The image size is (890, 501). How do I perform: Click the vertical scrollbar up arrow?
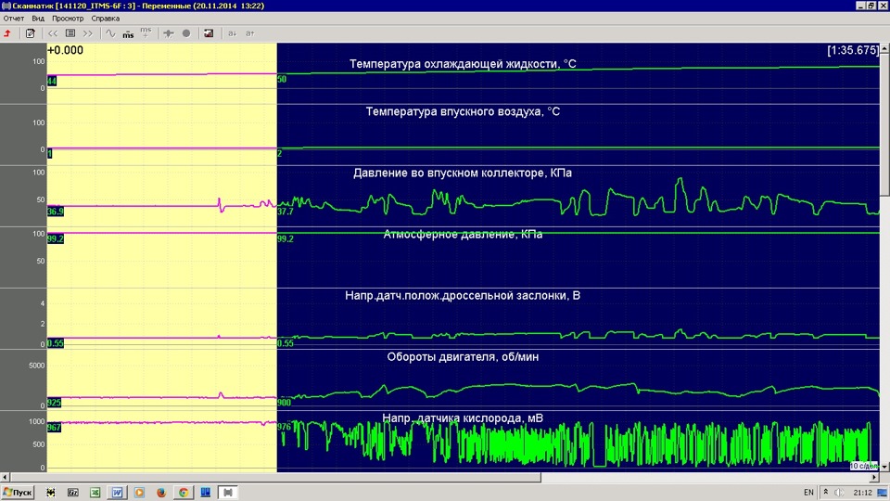coord(884,49)
